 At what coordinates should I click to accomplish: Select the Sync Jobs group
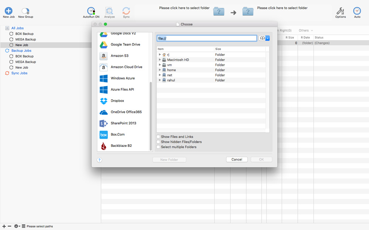pyautogui.click(x=19, y=73)
